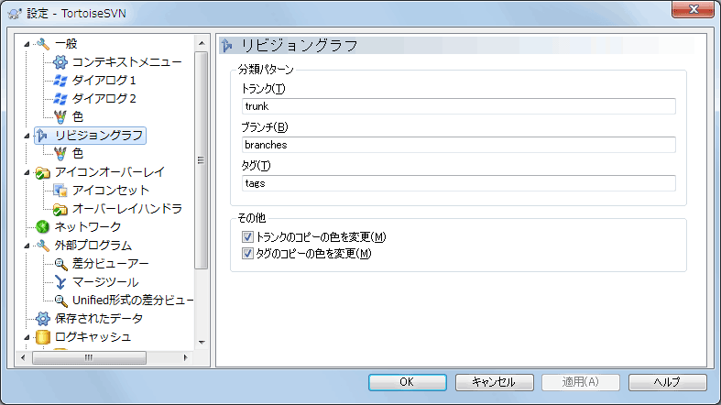Click the color palette icon under 一般
This screenshot has height=405, width=721.
[60, 117]
